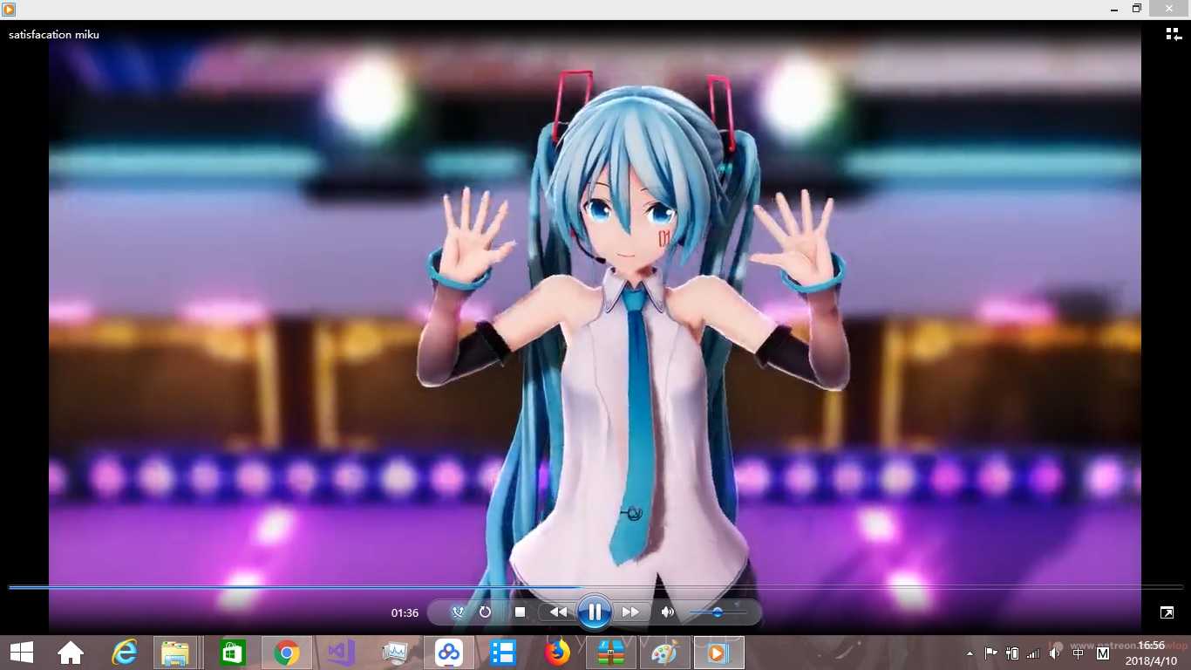1191x670 pixels.
Task: Show hidden system tray icons
Action: pos(970,653)
